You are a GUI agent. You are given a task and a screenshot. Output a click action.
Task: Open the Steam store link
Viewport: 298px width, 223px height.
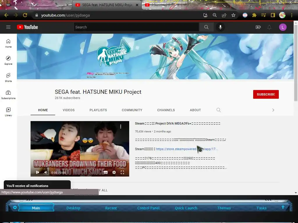tap(187, 149)
